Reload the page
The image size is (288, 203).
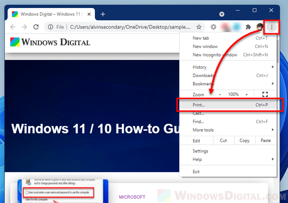pyautogui.click(x=36, y=27)
